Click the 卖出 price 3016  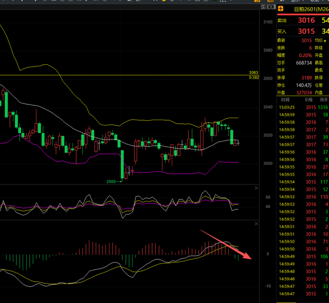pos(306,20)
